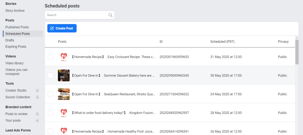Click heart logo of Croissant Recipe post
Image resolution: width=303 pixels, height=135 pixels.
[64, 57]
